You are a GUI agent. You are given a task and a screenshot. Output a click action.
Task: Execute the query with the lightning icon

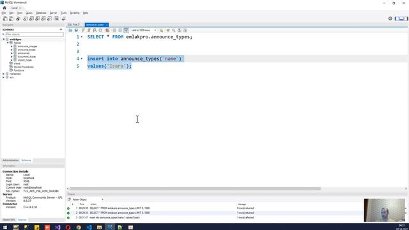pos(83,31)
